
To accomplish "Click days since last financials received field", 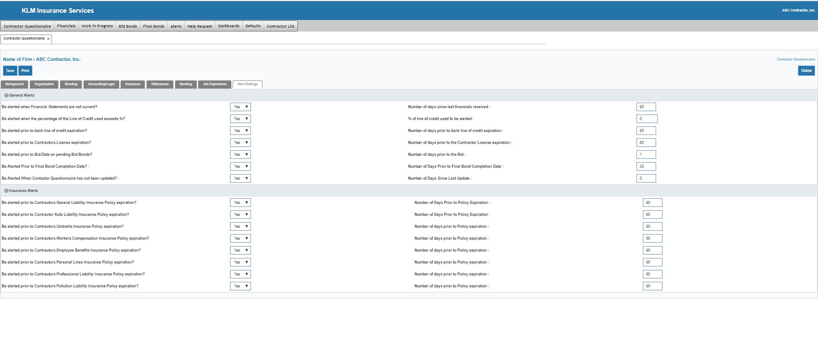I will coord(646,107).
